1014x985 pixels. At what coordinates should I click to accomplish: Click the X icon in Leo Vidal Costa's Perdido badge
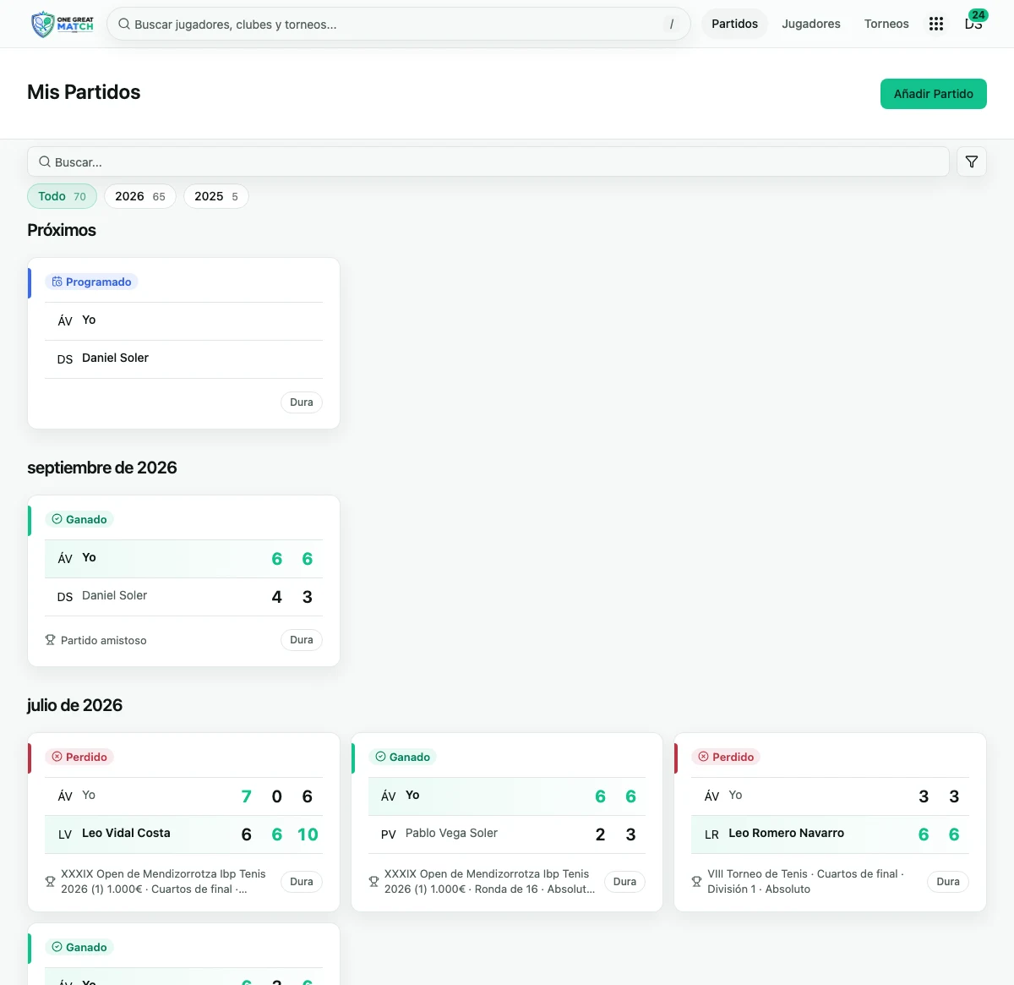[x=57, y=757]
